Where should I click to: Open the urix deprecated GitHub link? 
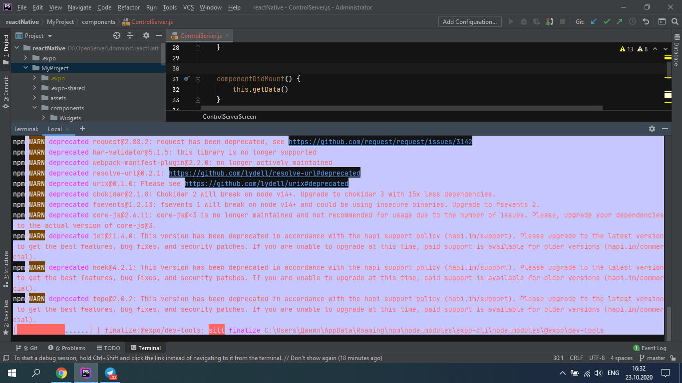(x=267, y=184)
